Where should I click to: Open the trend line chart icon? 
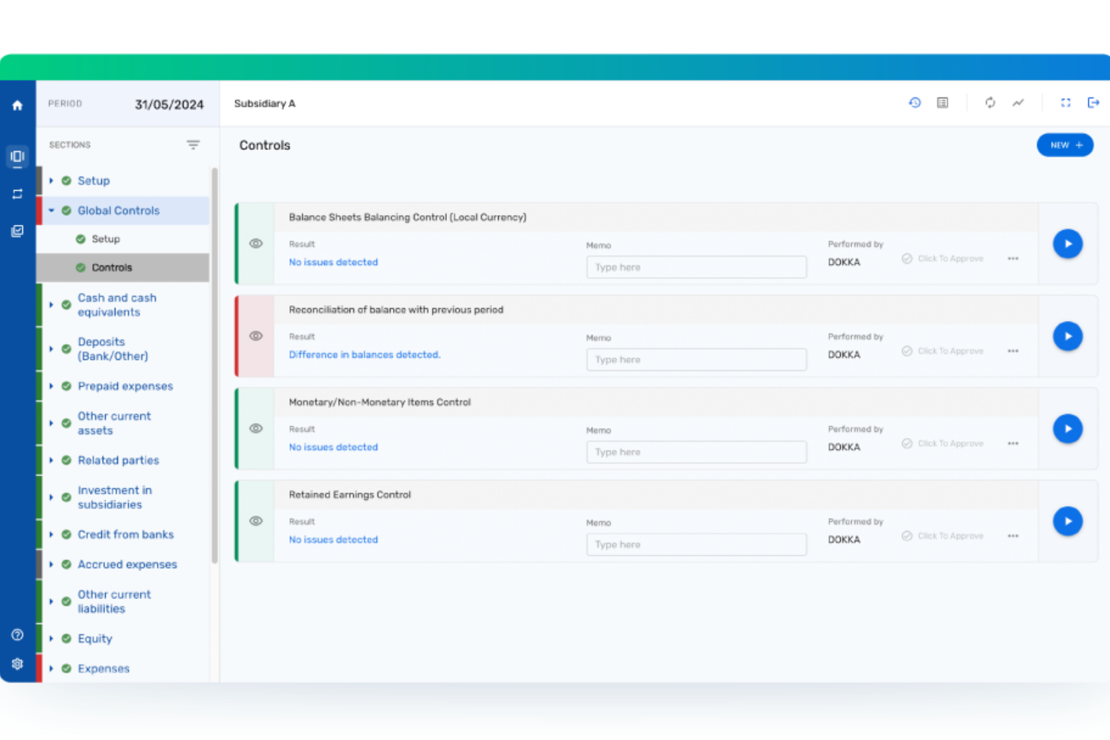[x=1018, y=102]
